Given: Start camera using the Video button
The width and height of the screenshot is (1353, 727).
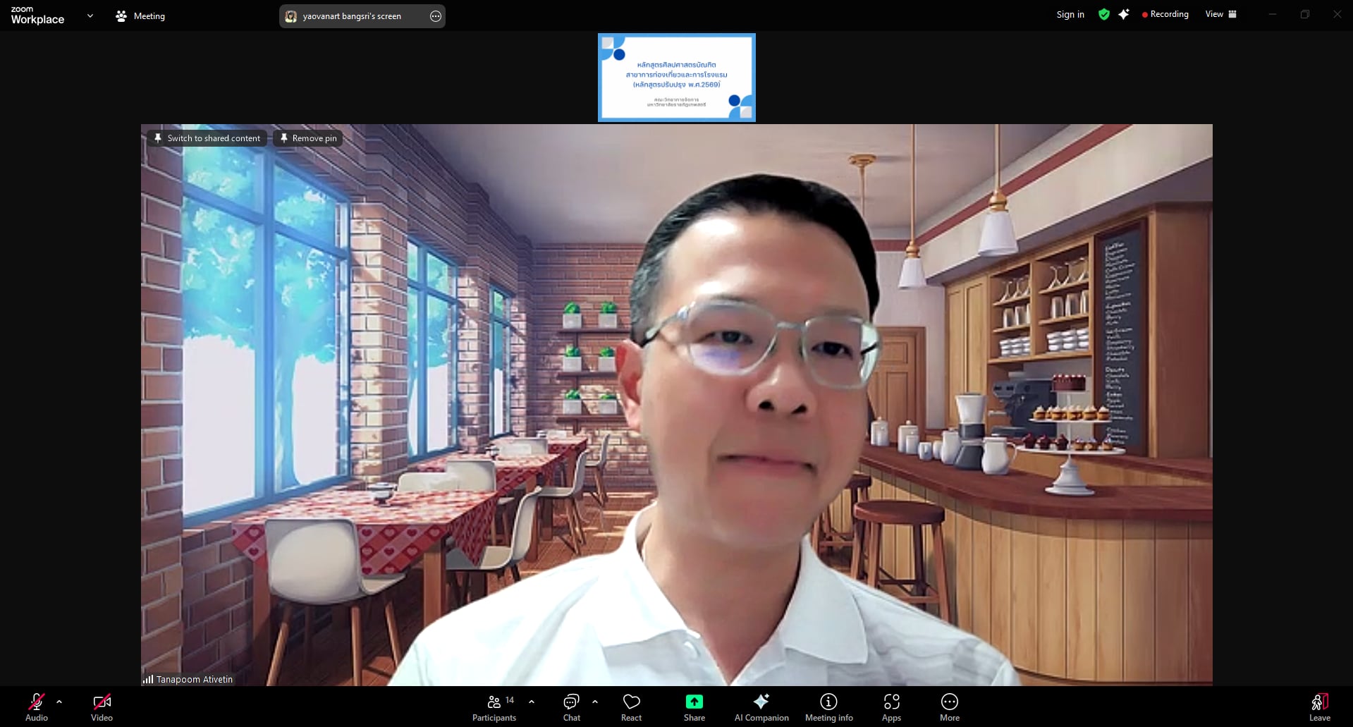Looking at the screenshot, I should pos(102,707).
